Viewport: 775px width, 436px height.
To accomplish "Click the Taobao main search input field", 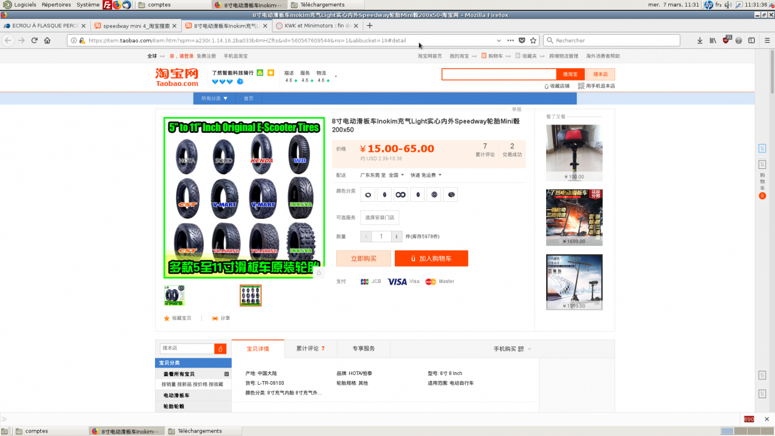I will tap(499, 74).
